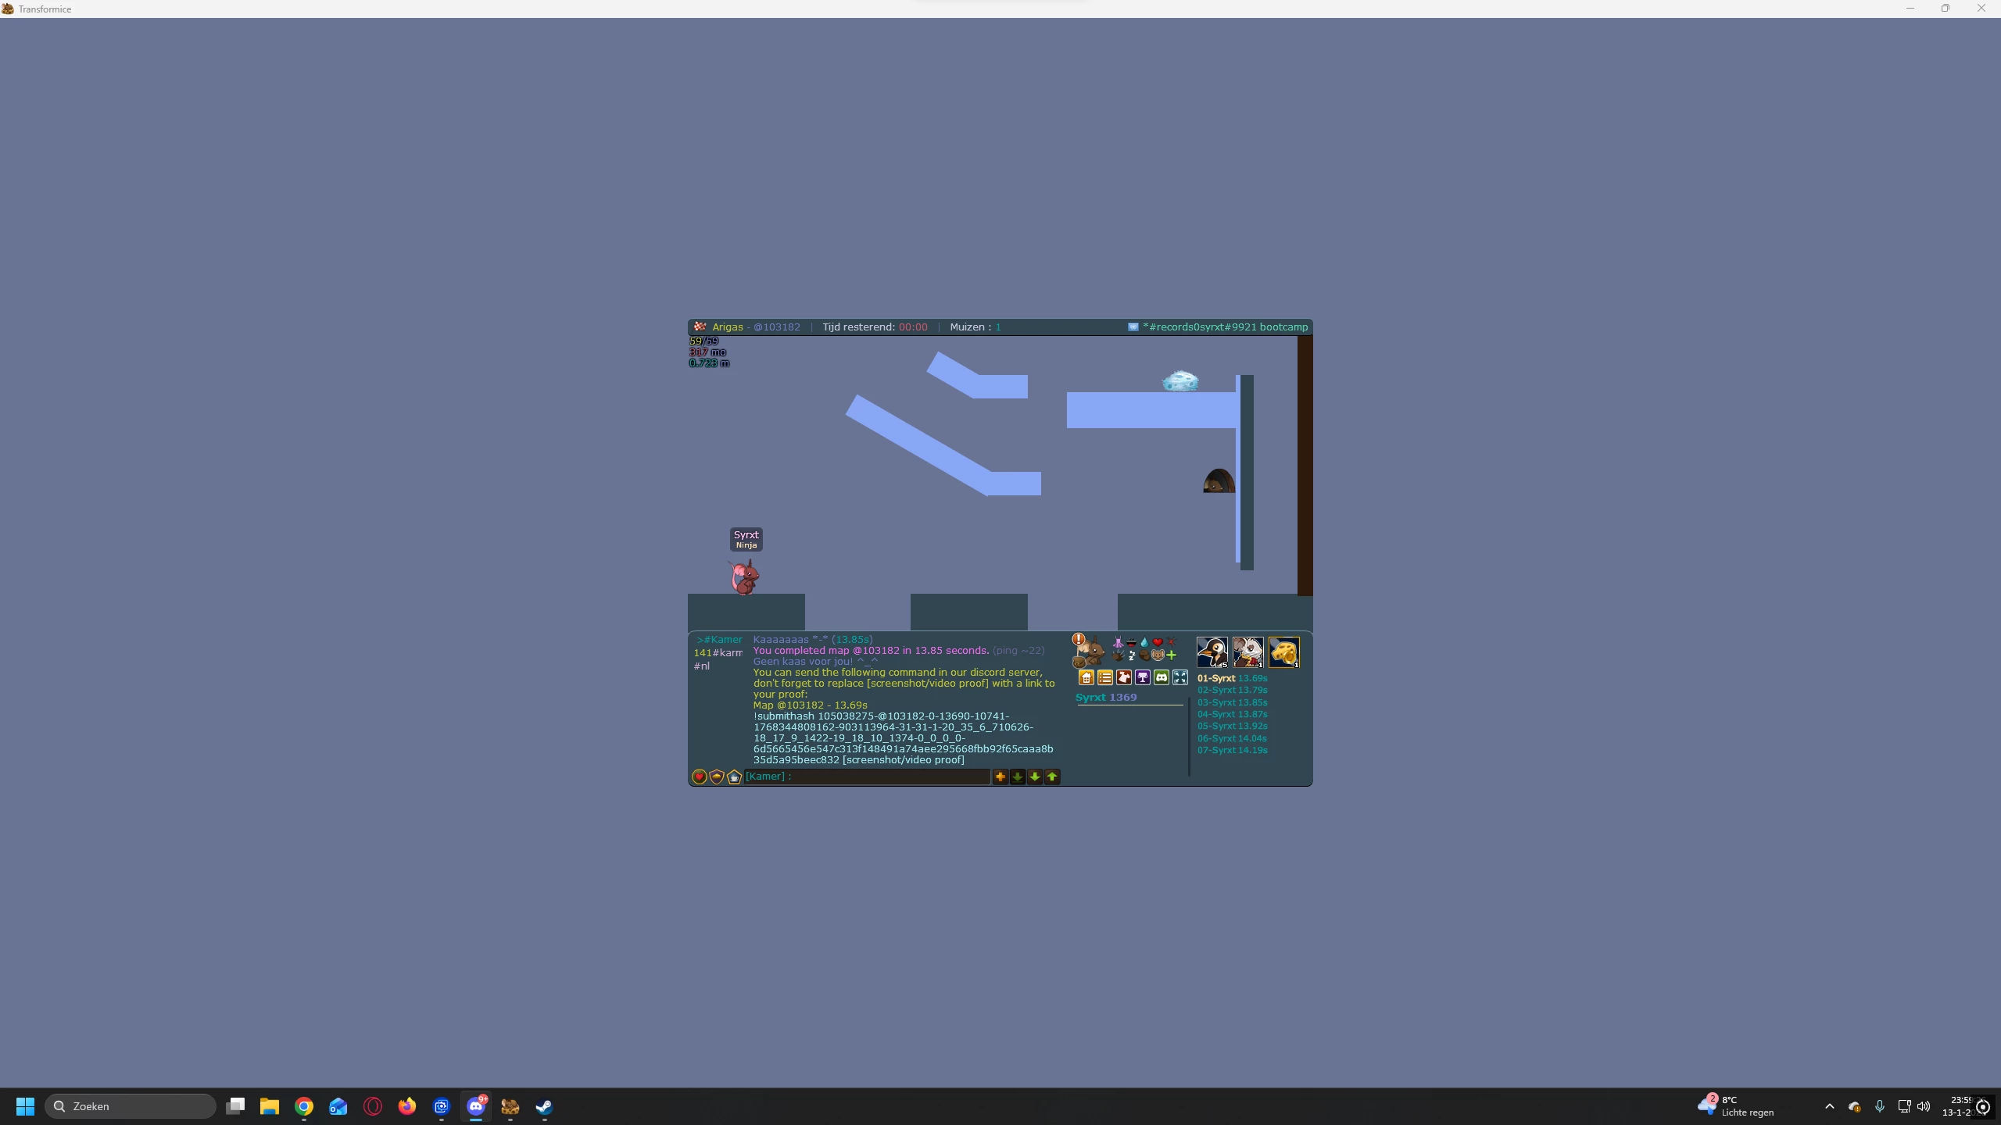This screenshot has width=2001, height=1125.
Task: Click the 03-Syrxt 13.85s record
Action: pyautogui.click(x=1233, y=703)
